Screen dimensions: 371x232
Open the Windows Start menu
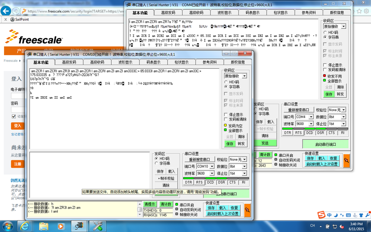coord(7,226)
